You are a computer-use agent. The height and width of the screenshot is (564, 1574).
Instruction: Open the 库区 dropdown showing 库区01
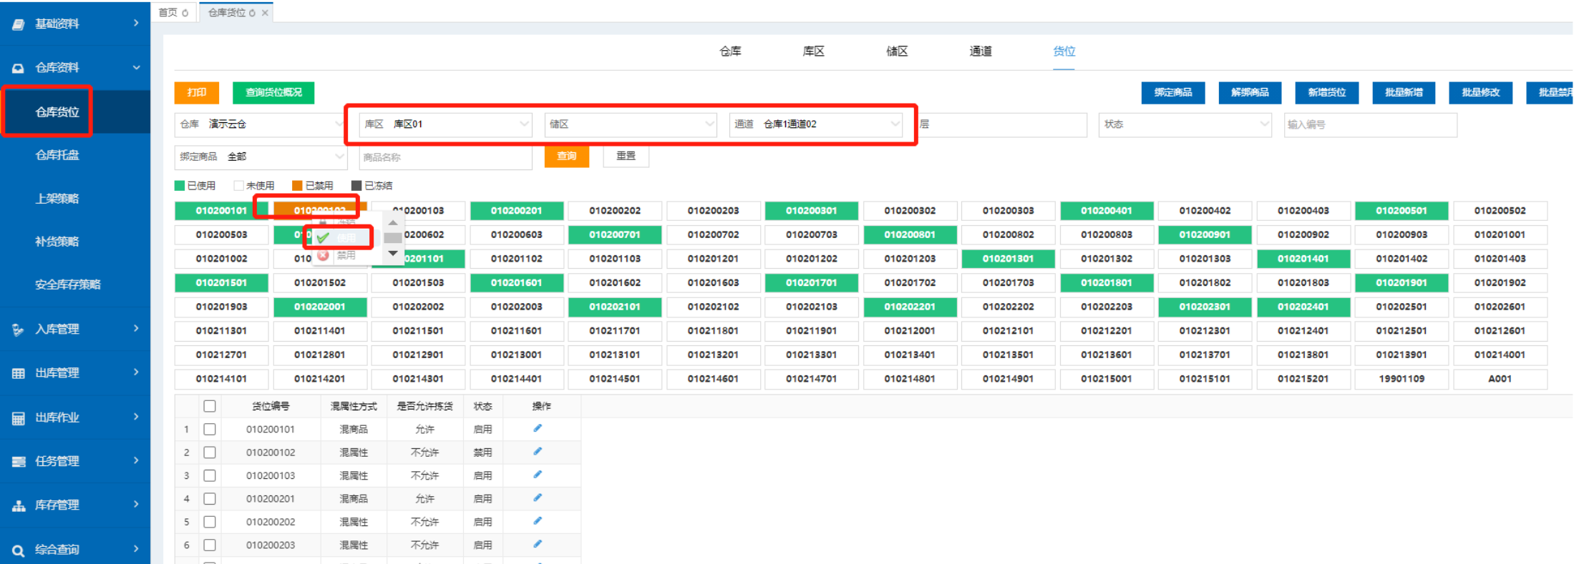(446, 124)
